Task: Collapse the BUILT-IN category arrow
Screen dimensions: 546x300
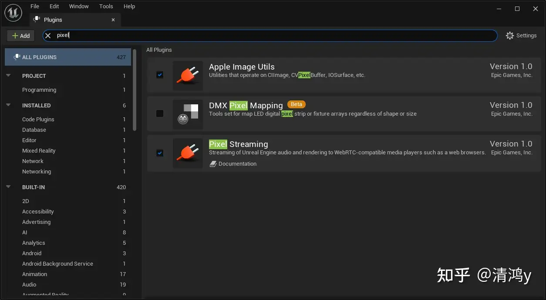Action: tap(8, 187)
